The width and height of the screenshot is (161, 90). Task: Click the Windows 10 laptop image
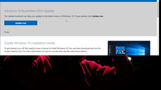coord(129,48)
